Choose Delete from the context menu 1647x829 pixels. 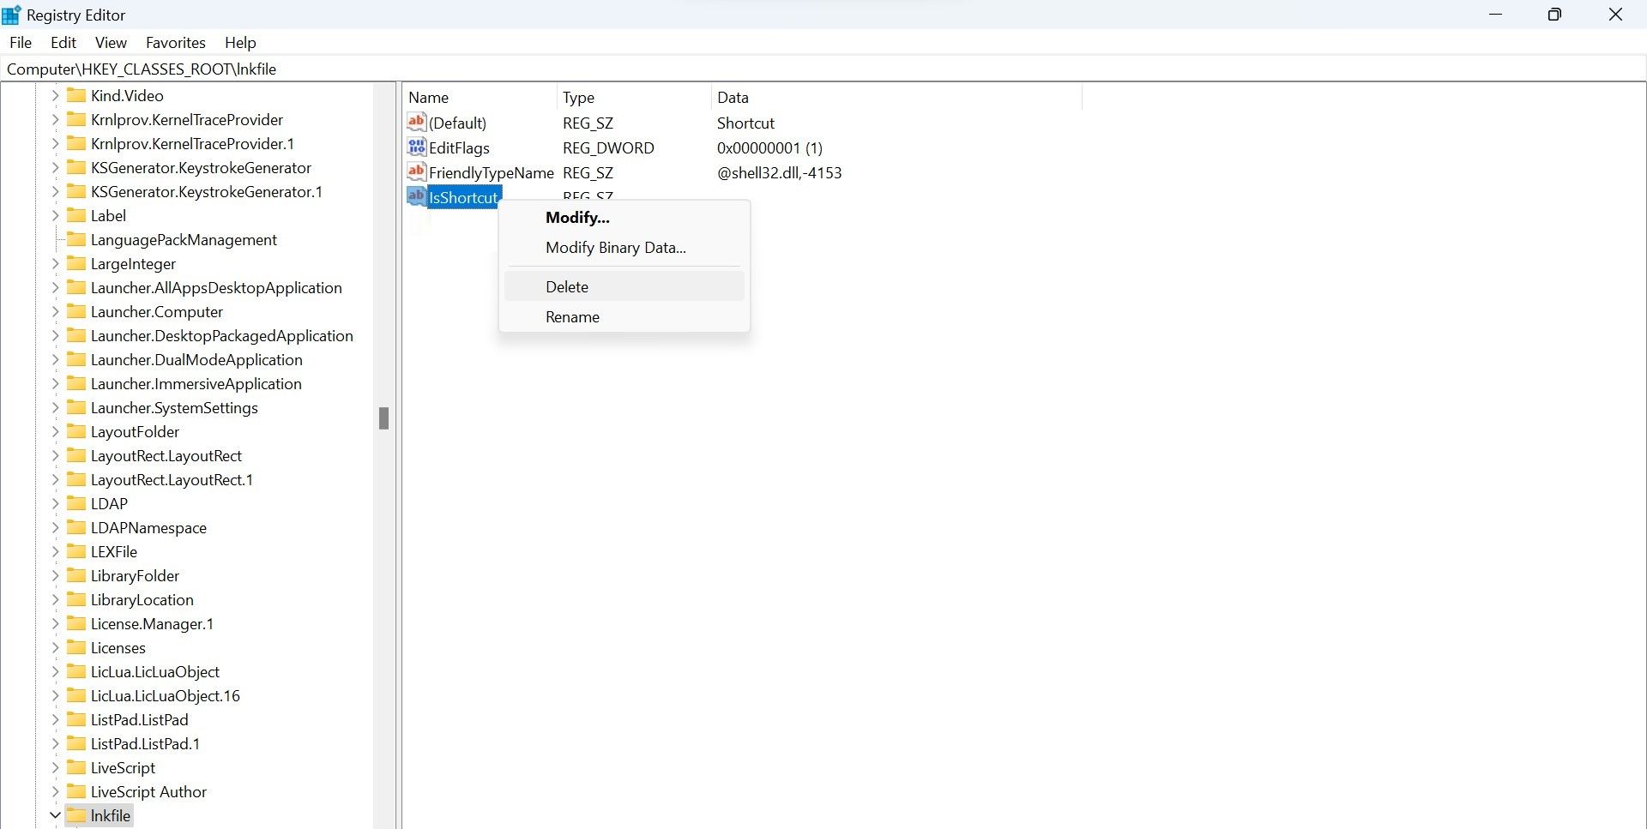pyautogui.click(x=624, y=286)
